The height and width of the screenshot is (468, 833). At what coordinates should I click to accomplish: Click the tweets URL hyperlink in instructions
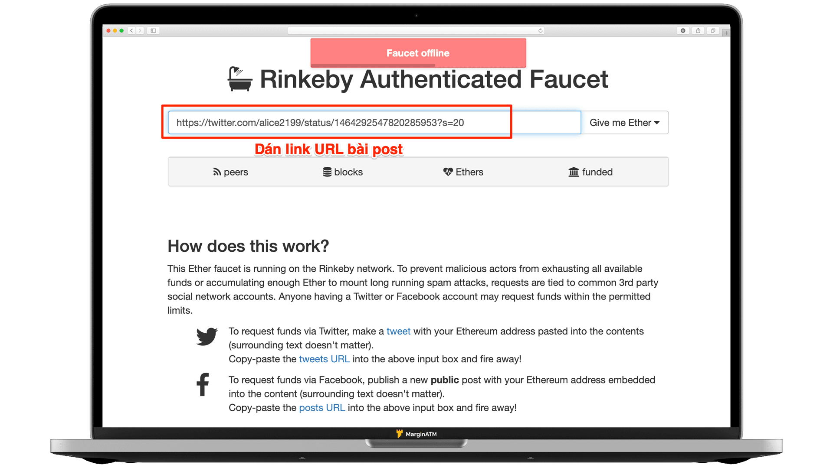[325, 359]
